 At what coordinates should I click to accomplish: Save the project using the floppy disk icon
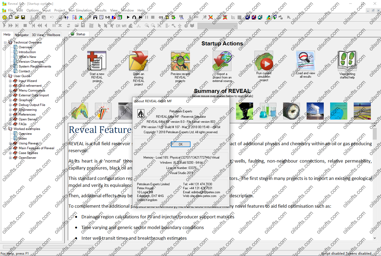pos(23,17)
